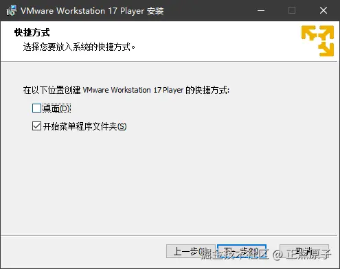
Task: Close the VMware installer window
Action: coord(324,10)
